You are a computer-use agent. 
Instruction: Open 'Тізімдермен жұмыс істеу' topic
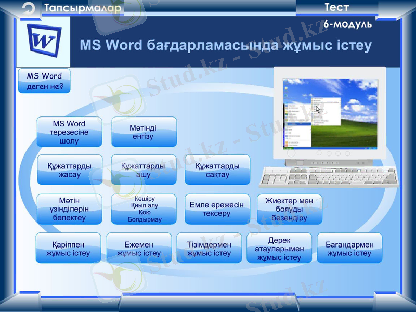(x=209, y=248)
